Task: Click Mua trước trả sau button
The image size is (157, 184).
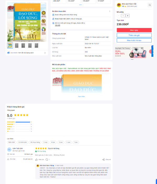Action: coord(134,40)
